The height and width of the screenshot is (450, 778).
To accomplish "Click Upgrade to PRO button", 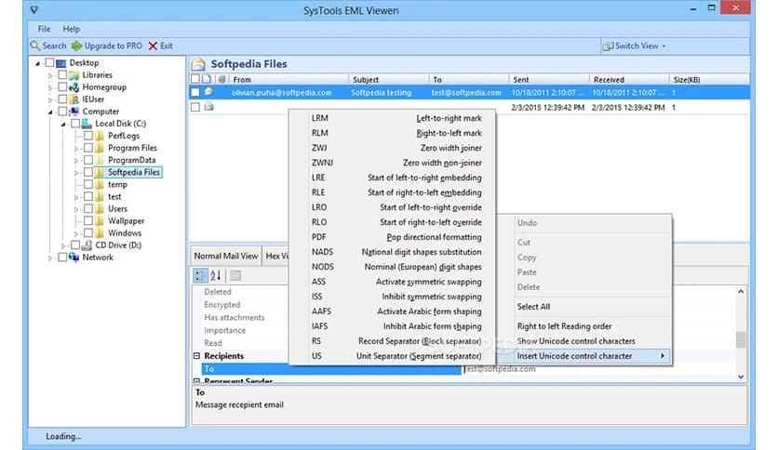I will 107,46.
